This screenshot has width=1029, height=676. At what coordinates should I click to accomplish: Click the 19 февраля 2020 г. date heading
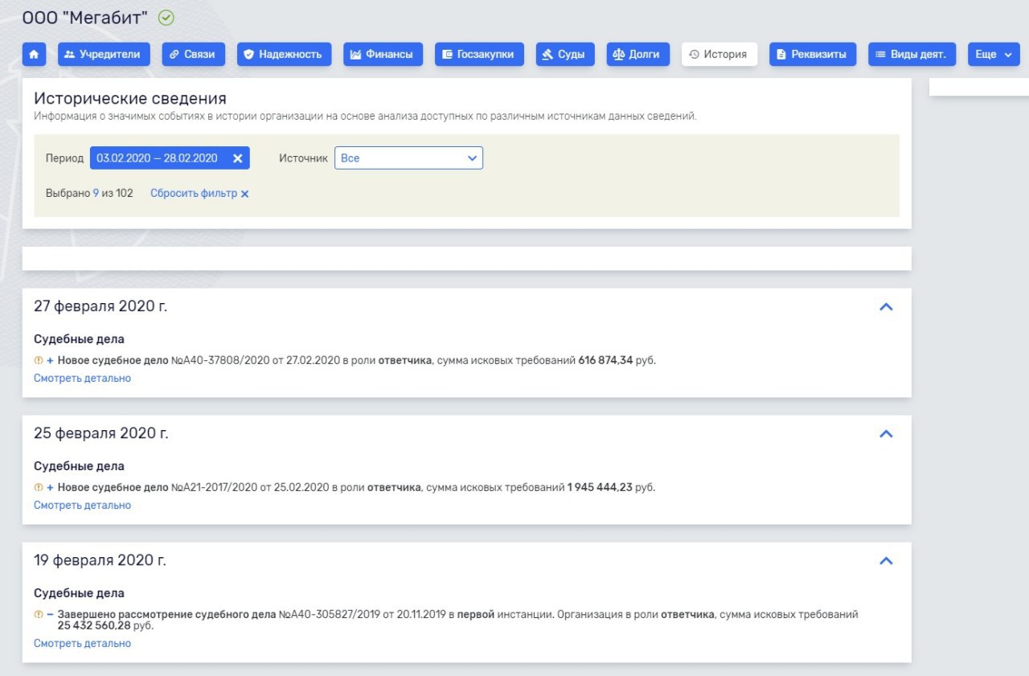pyautogui.click(x=100, y=560)
